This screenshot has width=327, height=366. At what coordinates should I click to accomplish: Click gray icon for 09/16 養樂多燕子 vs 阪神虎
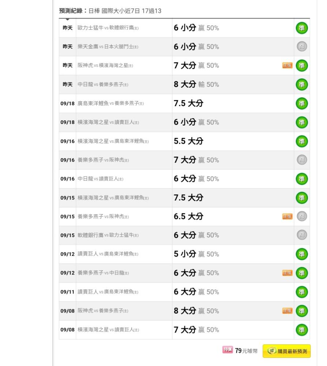pyautogui.click(x=302, y=160)
